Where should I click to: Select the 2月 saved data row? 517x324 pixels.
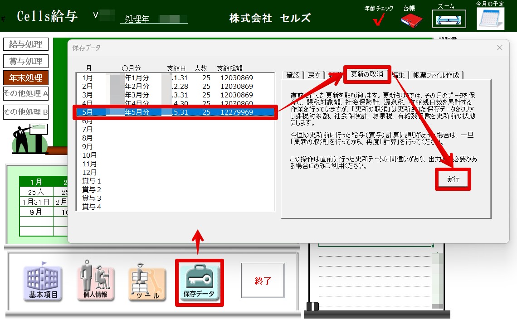pyautogui.click(x=175, y=87)
